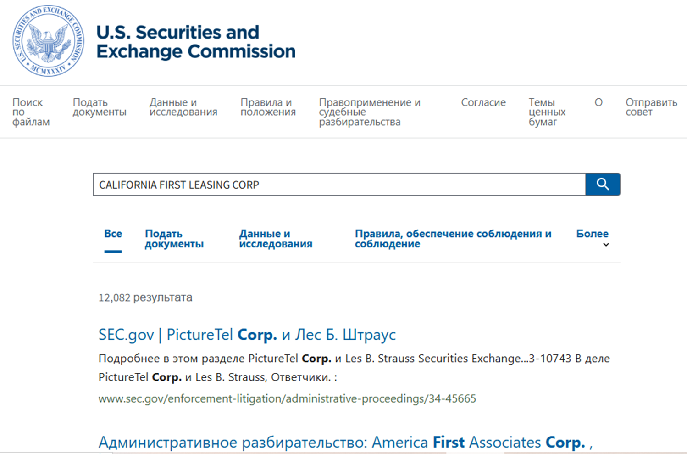Select the Все results tab
Screen dimensions: 687x454
[113, 234]
